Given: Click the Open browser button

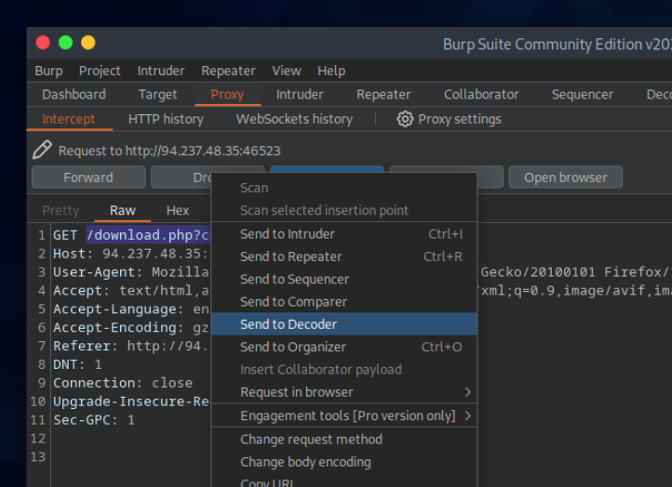Looking at the screenshot, I should point(565,178).
